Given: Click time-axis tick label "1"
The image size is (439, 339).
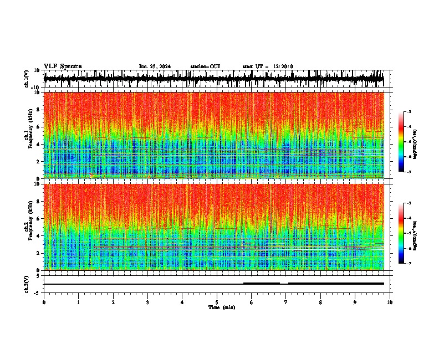Looking at the screenshot, I should 78,302.
